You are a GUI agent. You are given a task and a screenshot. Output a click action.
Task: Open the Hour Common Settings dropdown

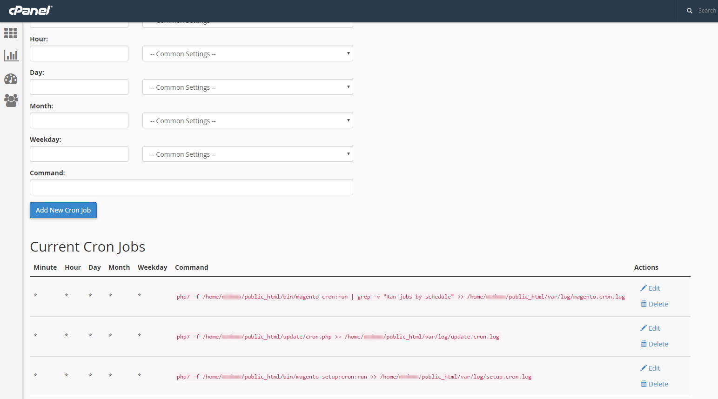[x=247, y=53]
